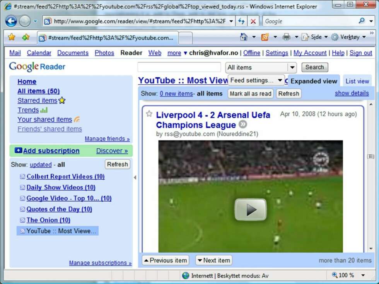Click the Discover » link
Image resolution: width=379 pixels, height=284 pixels.
point(112,151)
